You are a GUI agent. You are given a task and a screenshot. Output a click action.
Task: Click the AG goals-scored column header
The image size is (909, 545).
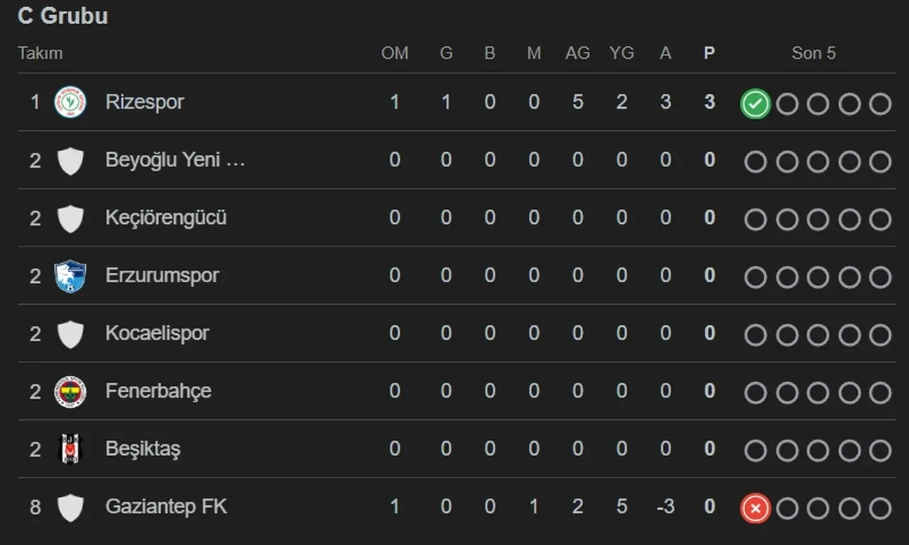click(x=577, y=53)
